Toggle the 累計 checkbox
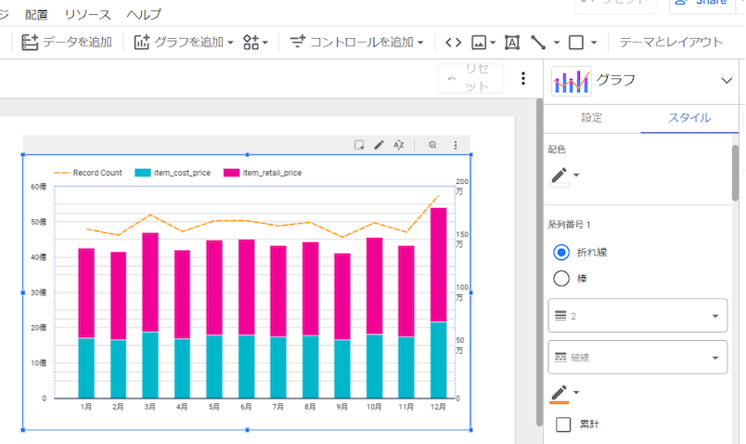This screenshot has width=746, height=444. pos(563,424)
